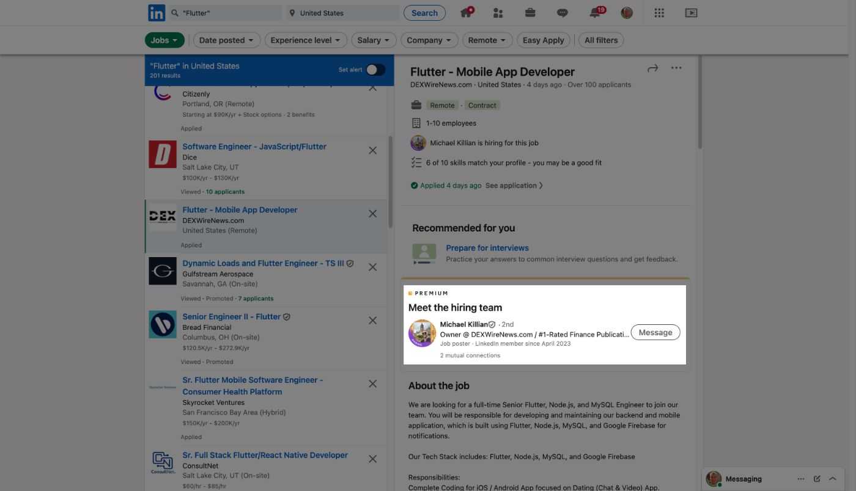The image size is (856, 491).
Task: Open the Notifications bell icon
Action: click(595, 13)
